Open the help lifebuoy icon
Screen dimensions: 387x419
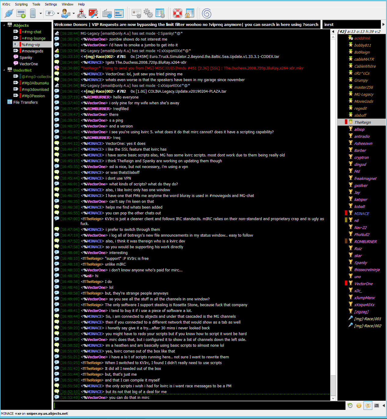pos(178,13)
